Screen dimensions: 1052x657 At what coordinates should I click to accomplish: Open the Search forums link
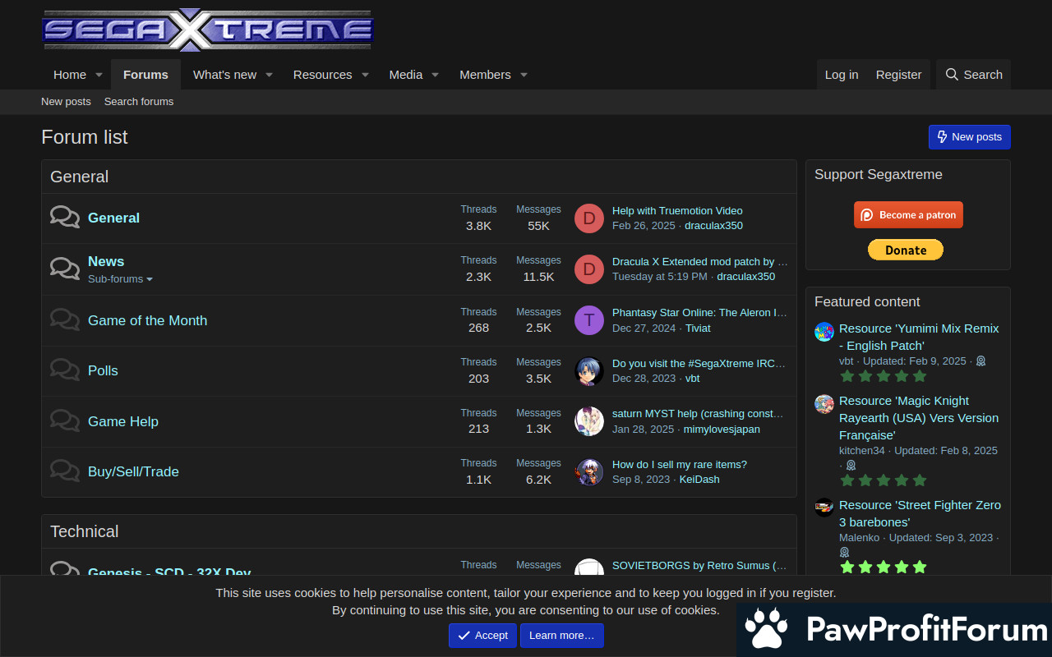(x=139, y=102)
